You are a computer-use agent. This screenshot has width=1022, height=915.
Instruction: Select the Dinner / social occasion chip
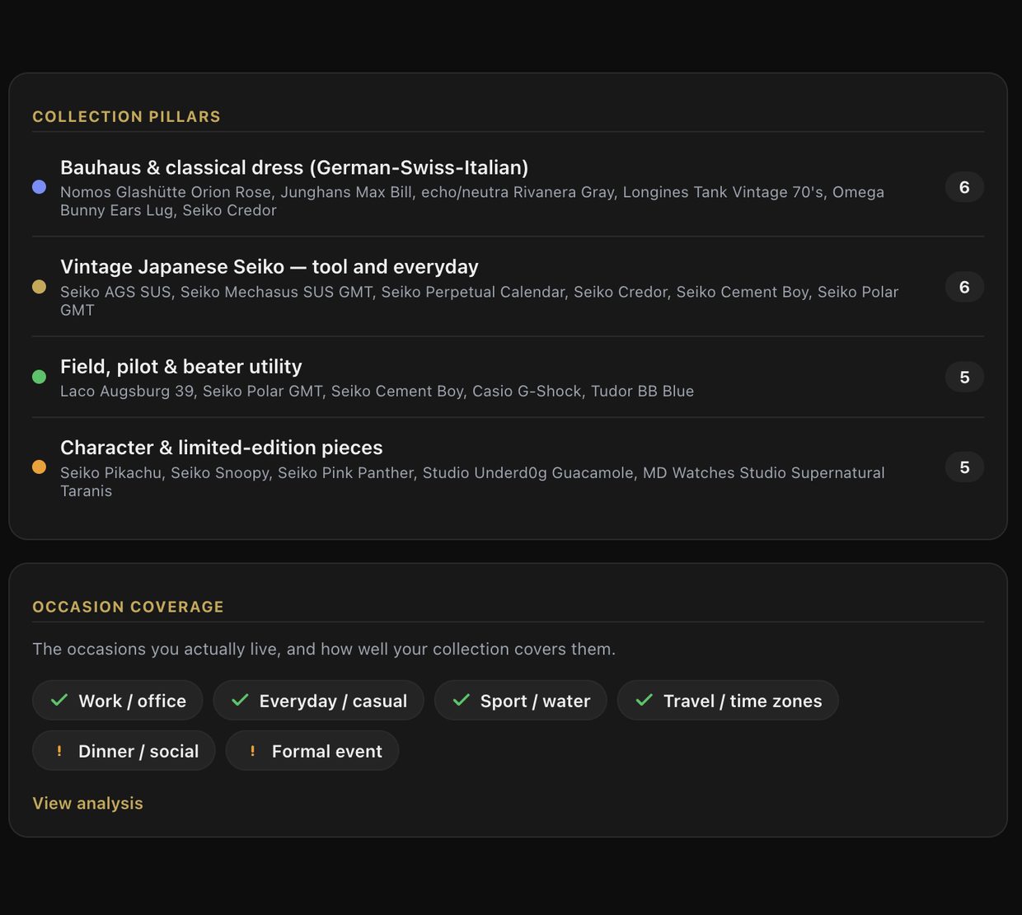tap(124, 751)
